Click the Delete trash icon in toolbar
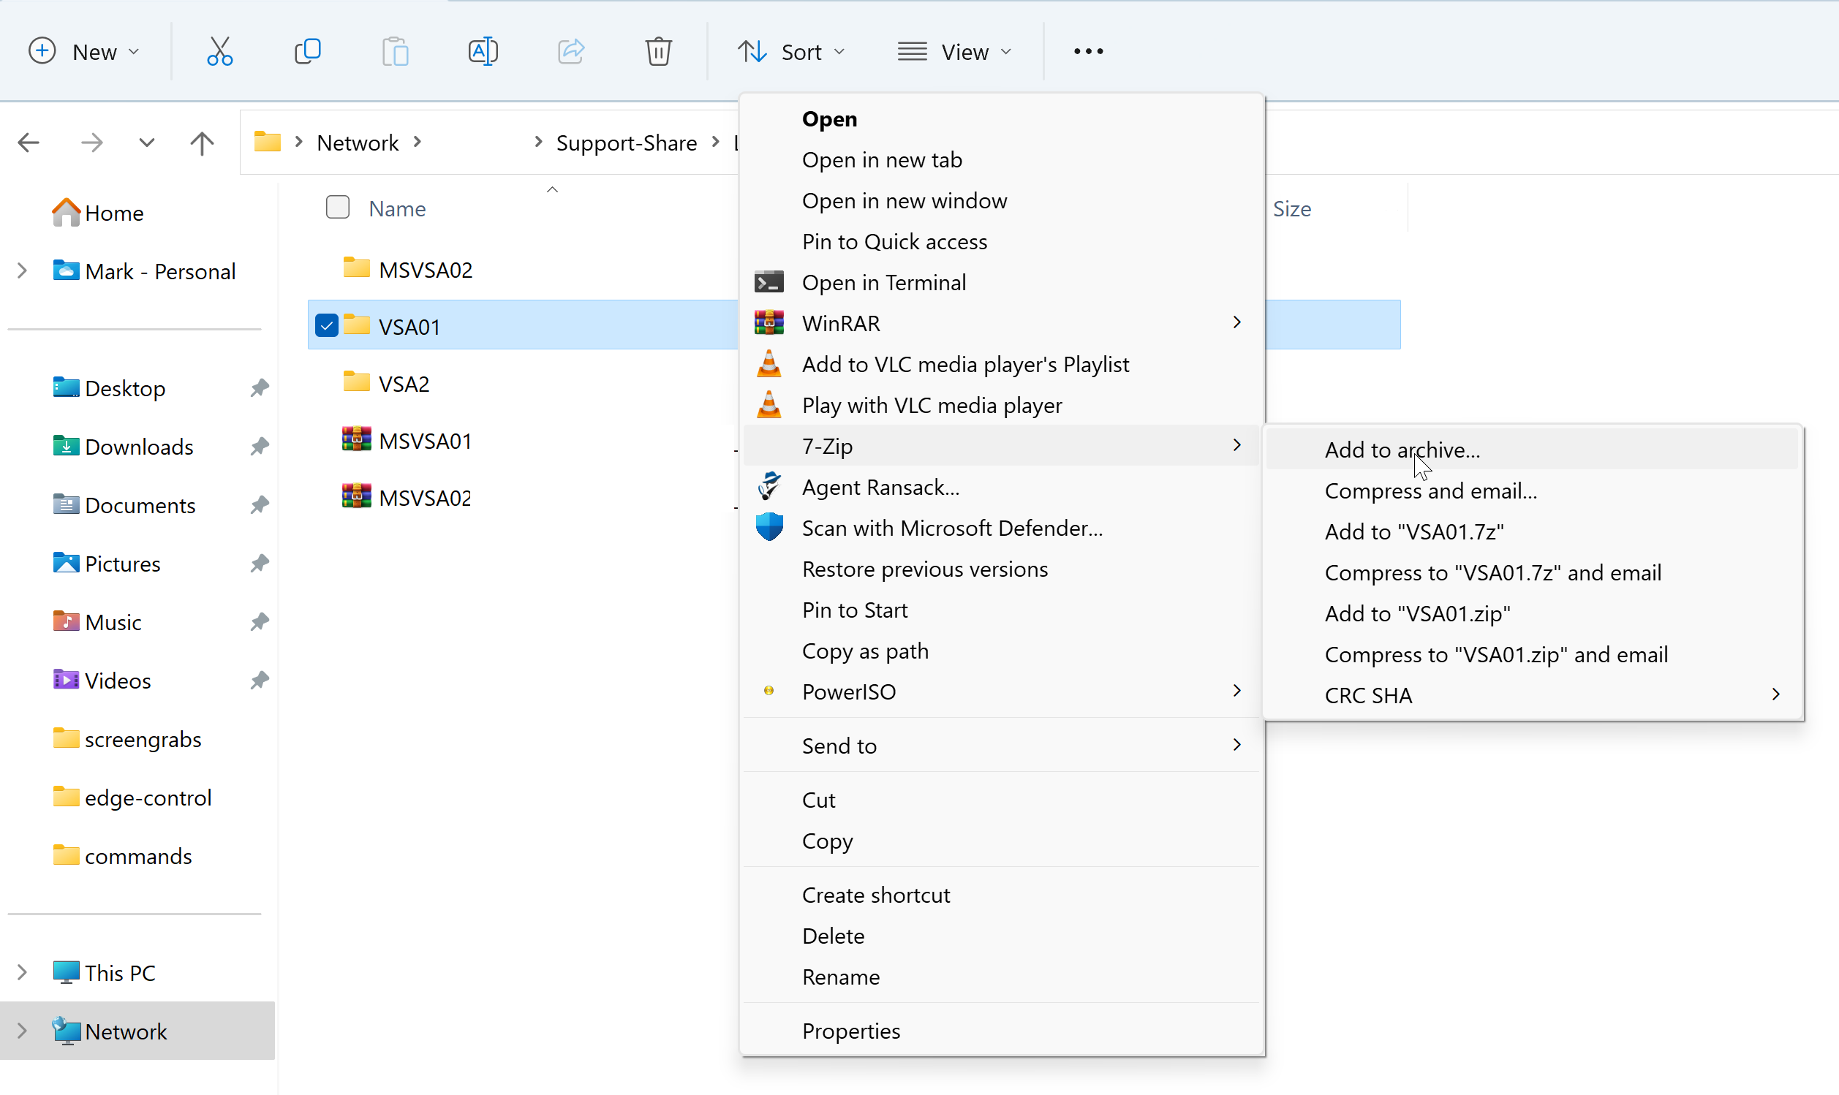 [658, 52]
